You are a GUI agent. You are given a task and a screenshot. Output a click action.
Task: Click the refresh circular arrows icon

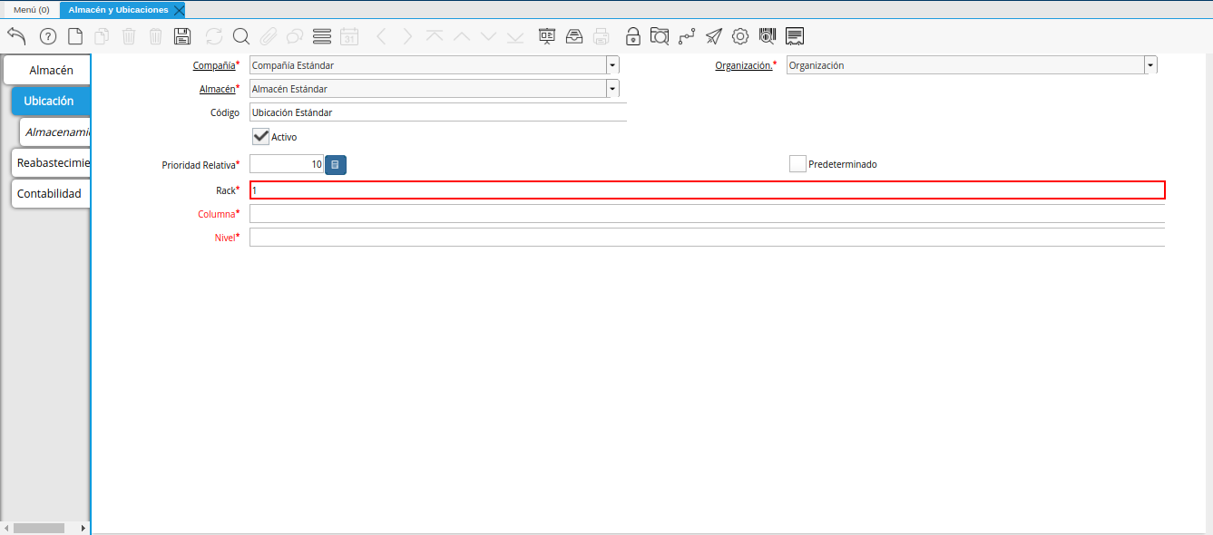click(214, 36)
